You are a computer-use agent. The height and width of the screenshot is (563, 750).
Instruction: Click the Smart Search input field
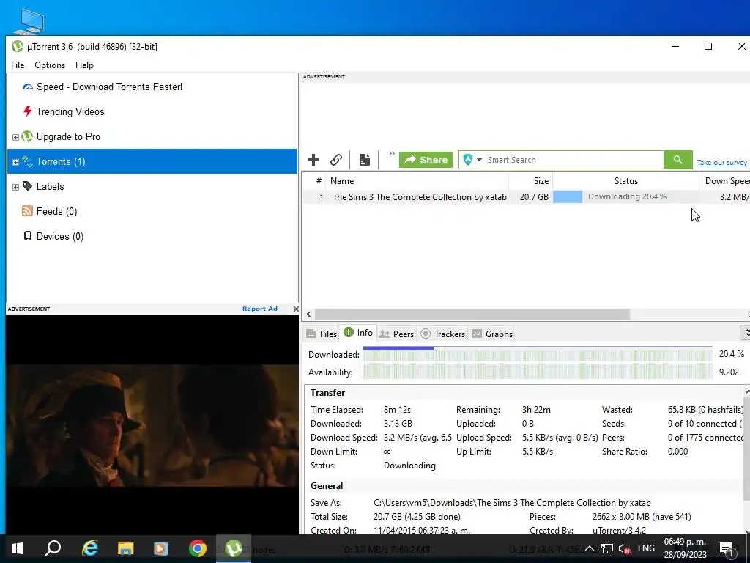click(x=574, y=160)
